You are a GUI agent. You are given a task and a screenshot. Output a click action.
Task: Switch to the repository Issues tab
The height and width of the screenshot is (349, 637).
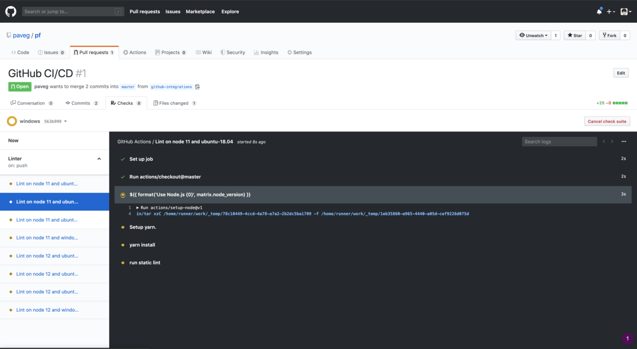pos(51,52)
